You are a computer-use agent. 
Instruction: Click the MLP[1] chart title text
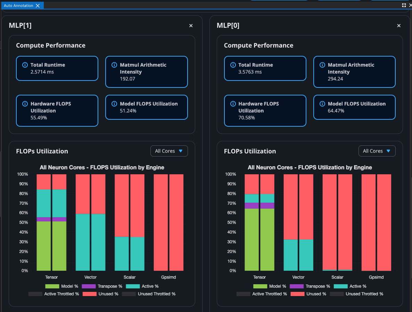coord(102,167)
